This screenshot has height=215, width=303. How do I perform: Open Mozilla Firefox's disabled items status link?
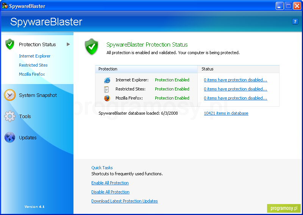pyautogui.click(x=236, y=98)
